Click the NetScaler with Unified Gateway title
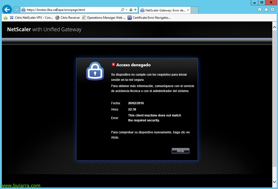The width and height of the screenshot is (278, 189). [x=44, y=29]
